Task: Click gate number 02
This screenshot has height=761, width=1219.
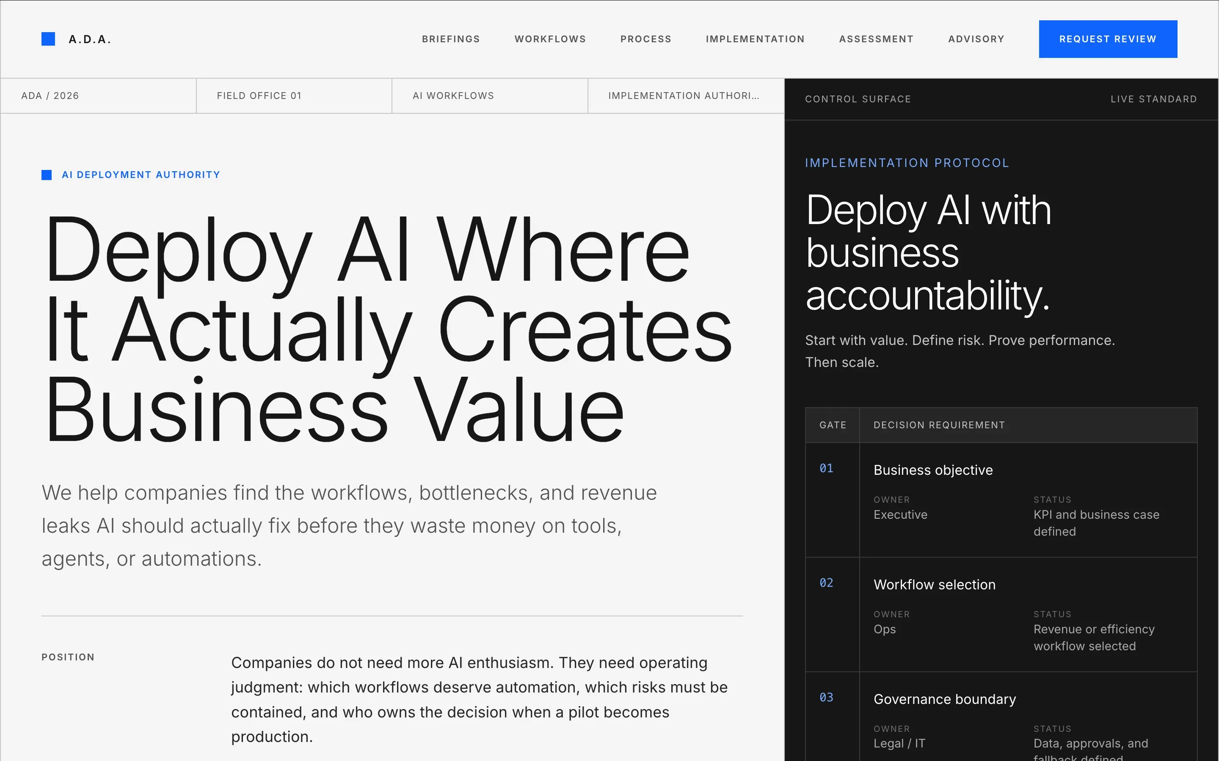Action: [826, 583]
